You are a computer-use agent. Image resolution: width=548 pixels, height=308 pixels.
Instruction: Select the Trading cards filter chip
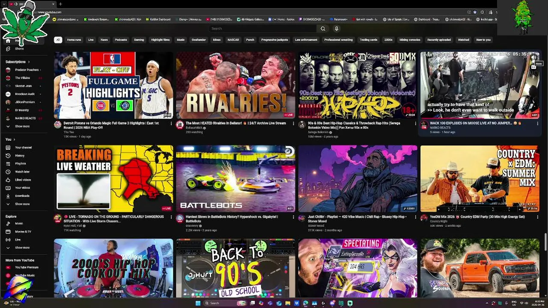click(368, 40)
